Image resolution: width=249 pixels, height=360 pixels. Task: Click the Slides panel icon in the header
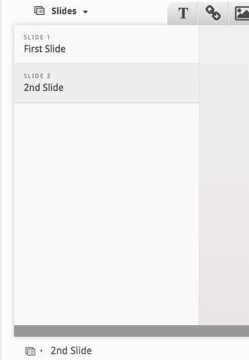point(39,11)
